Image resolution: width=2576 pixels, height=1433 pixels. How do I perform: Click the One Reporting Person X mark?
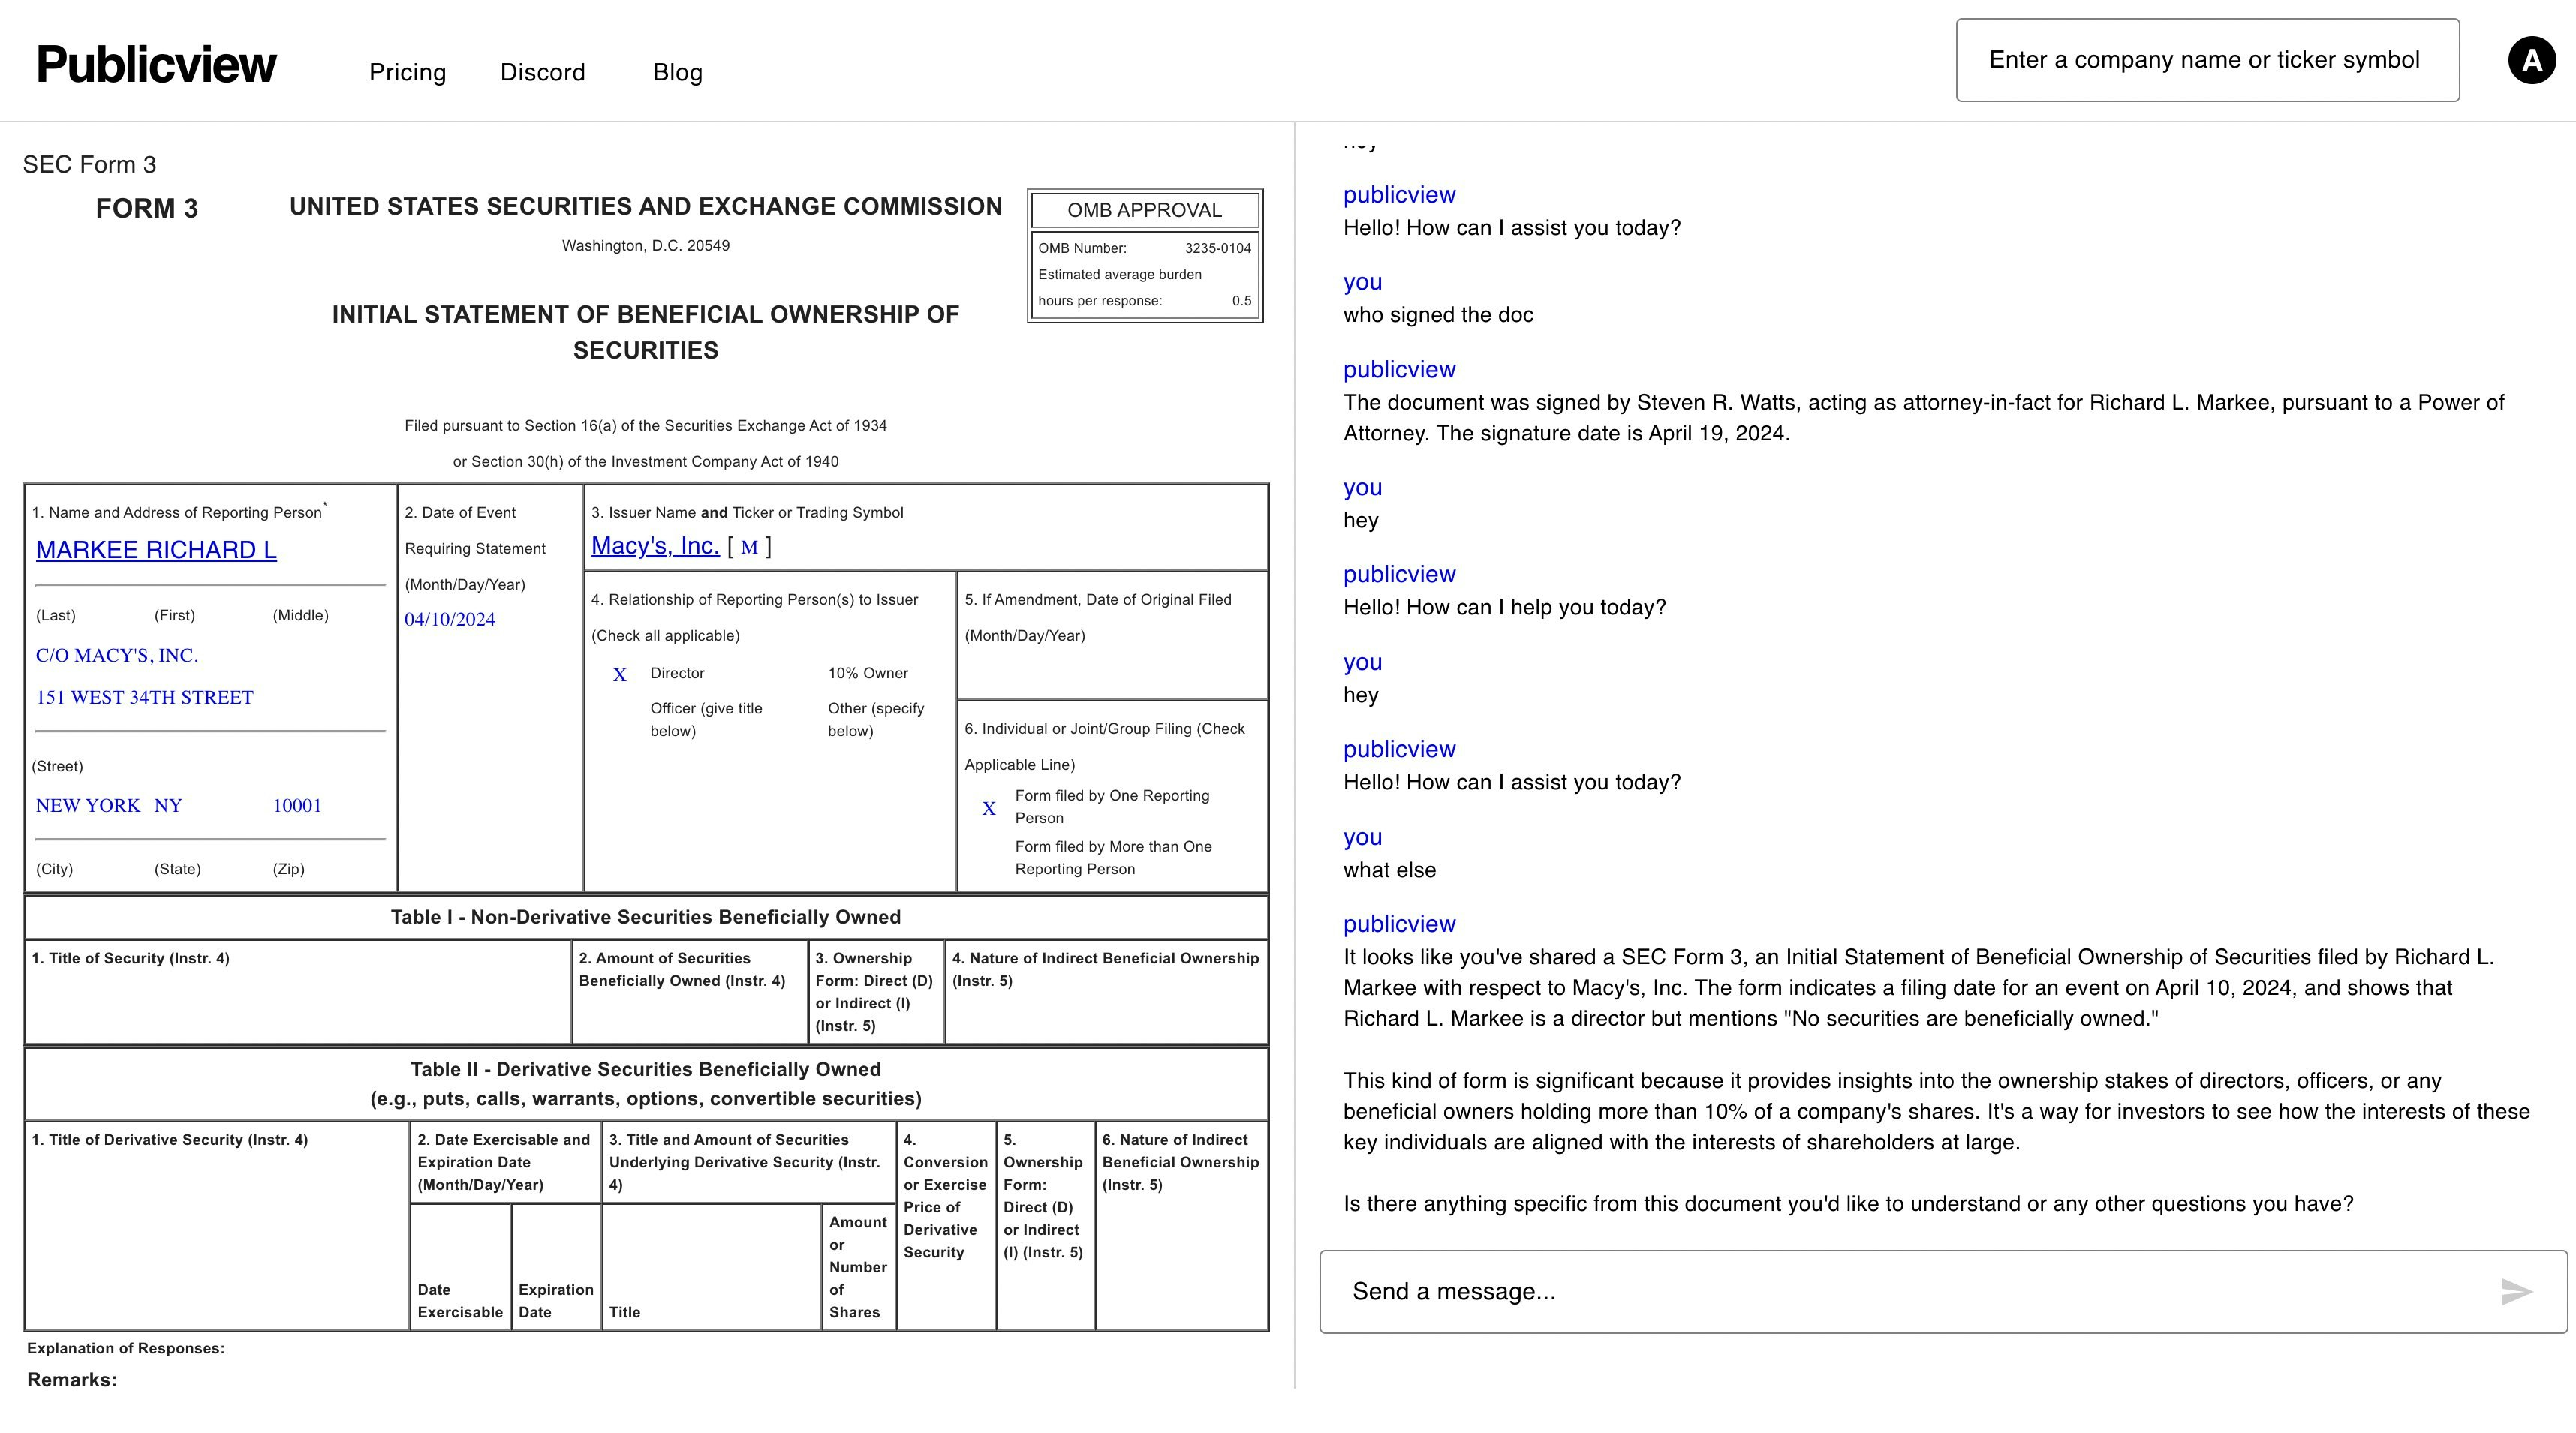coord(988,807)
